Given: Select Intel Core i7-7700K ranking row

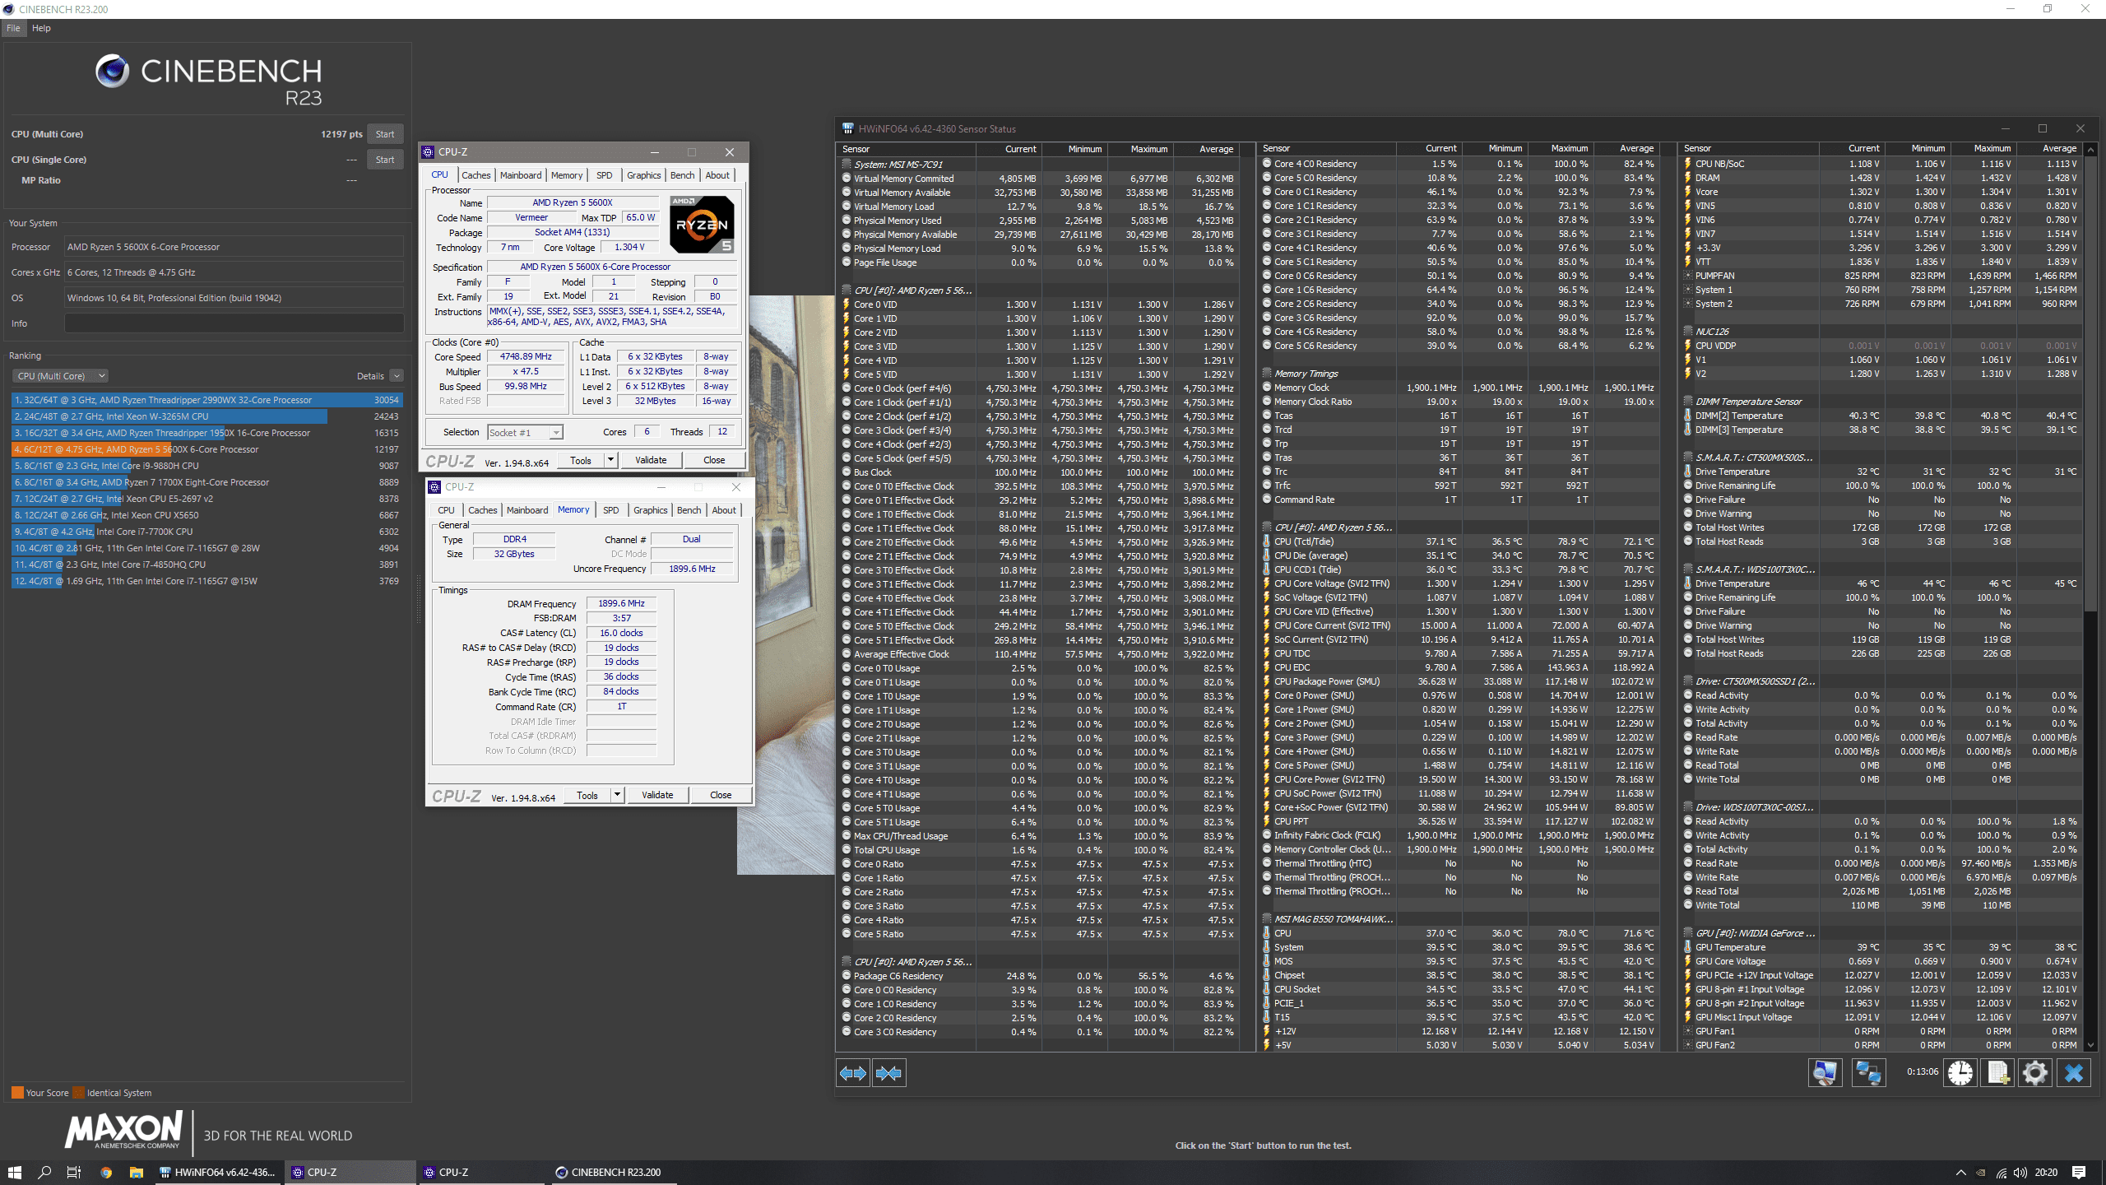Looking at the screenshot, I should pyautogui.click(x=206, y=532).
